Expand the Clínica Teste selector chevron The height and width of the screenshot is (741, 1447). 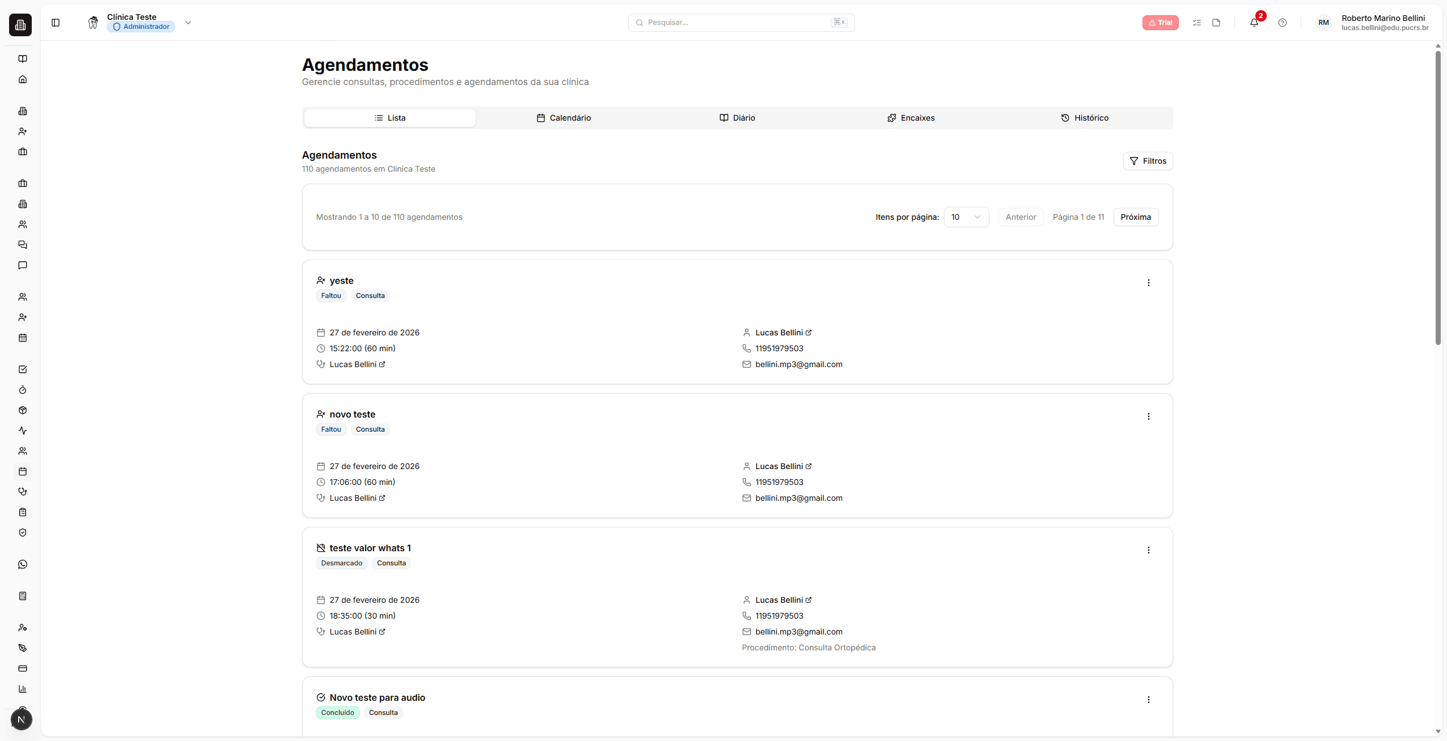188,23
